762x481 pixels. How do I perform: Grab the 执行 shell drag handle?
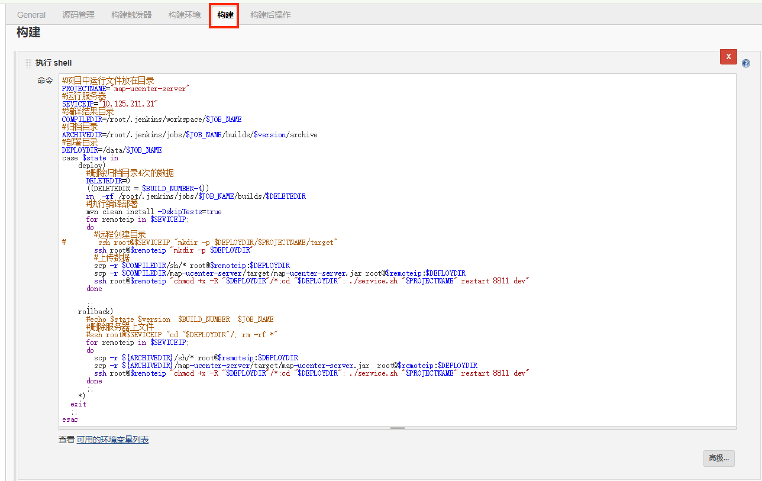coord(28,63)
